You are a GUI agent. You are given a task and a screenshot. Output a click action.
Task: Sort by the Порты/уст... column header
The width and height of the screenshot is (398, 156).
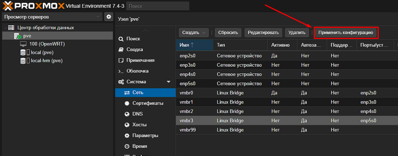(375, 45)
